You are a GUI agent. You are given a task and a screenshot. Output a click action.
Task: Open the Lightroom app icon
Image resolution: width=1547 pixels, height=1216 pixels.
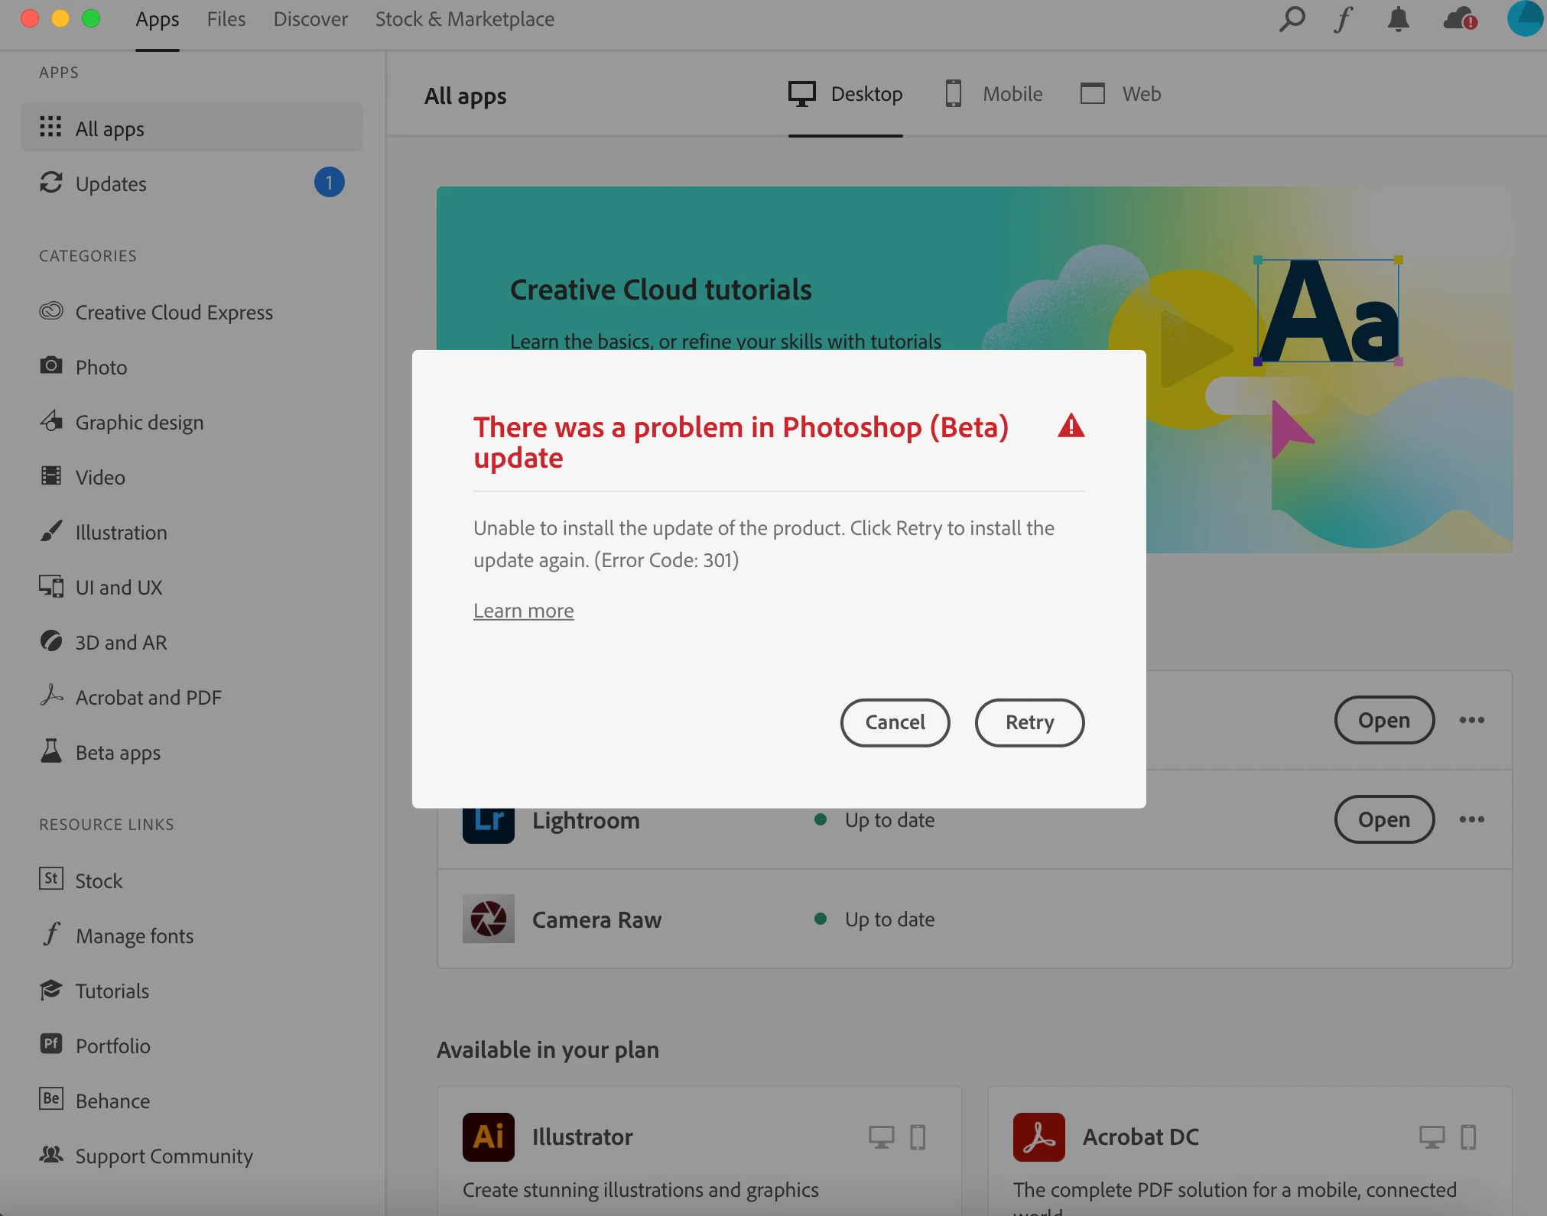click(488, 824)
